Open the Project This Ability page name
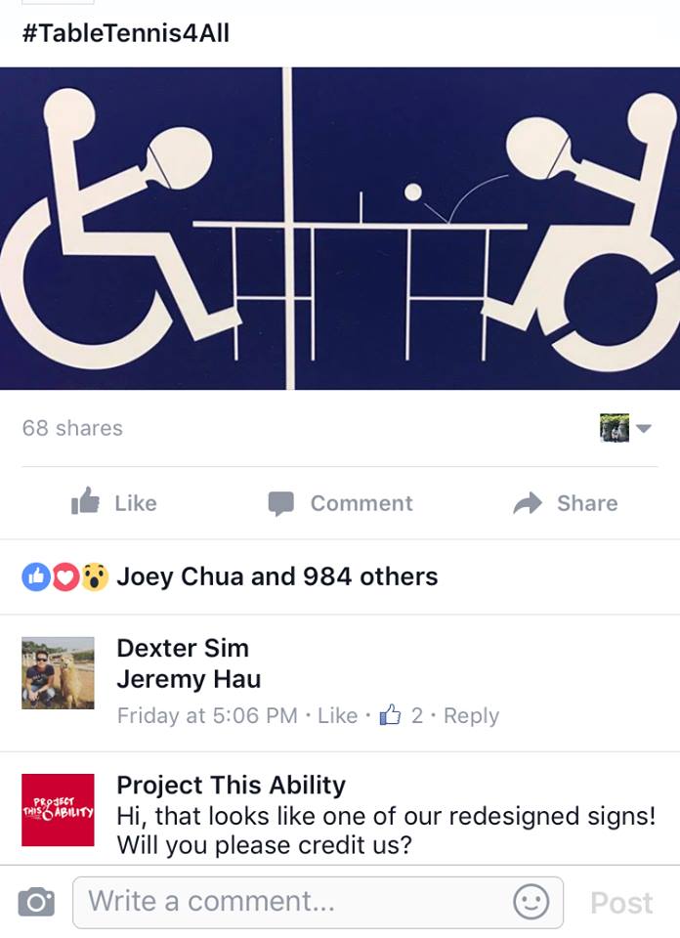This screenshot has height=938, width=680. point(231,785)
